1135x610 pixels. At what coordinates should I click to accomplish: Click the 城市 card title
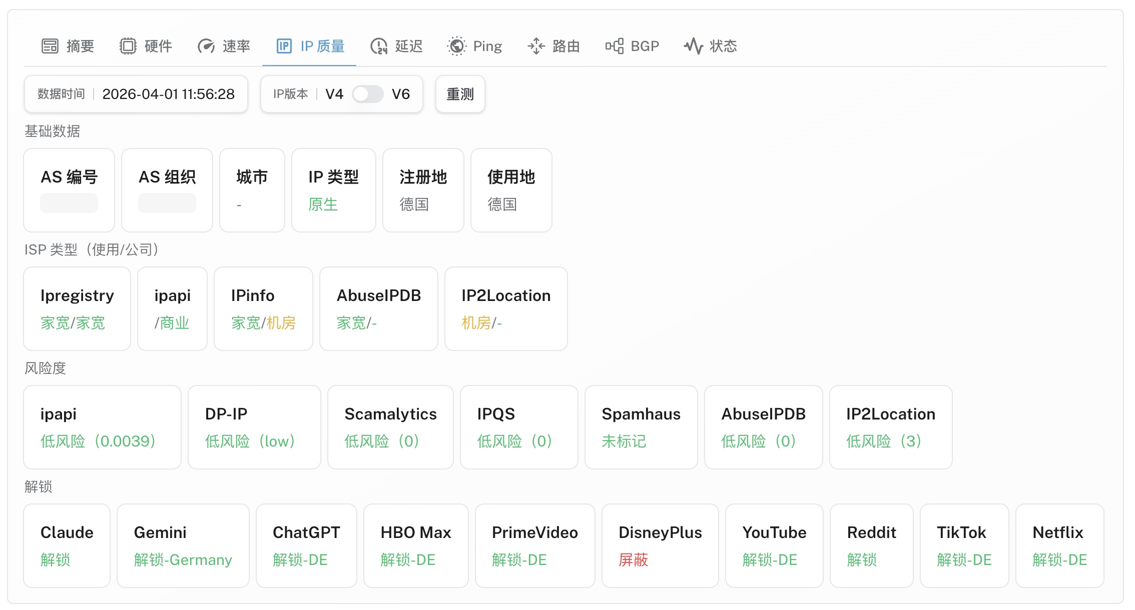tap(252, 177)
